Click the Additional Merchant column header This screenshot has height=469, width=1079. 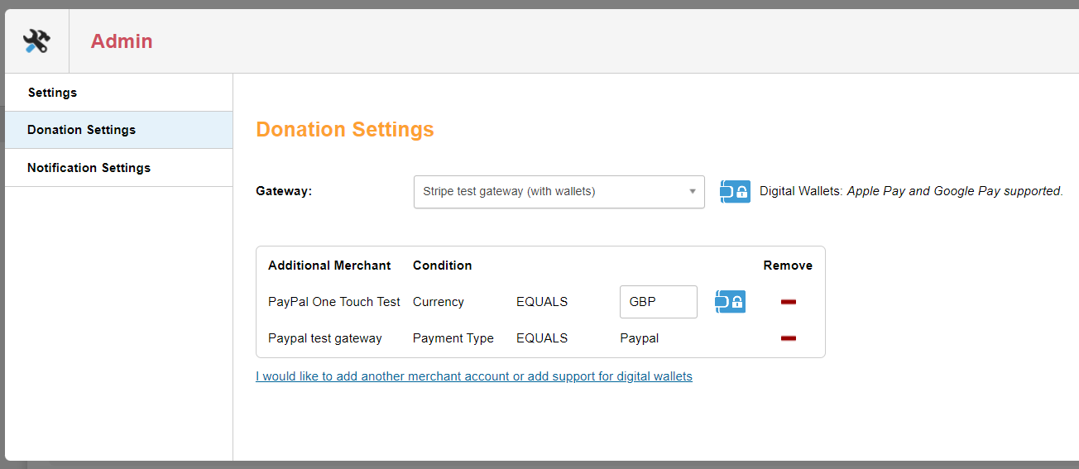point(329,266)
